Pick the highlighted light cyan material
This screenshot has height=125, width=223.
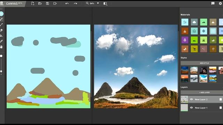[x=213, y=31]
